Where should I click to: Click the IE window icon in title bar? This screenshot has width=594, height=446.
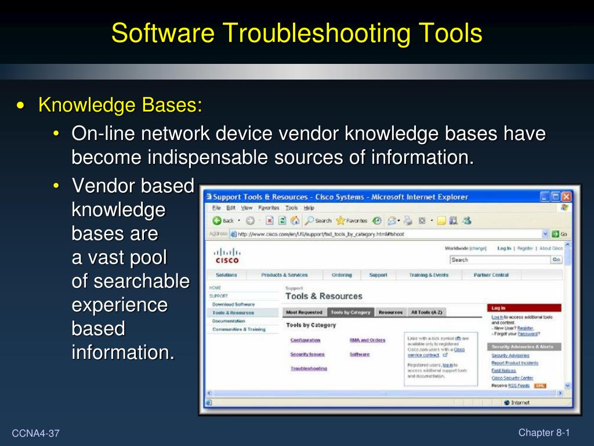coord(209,196)
